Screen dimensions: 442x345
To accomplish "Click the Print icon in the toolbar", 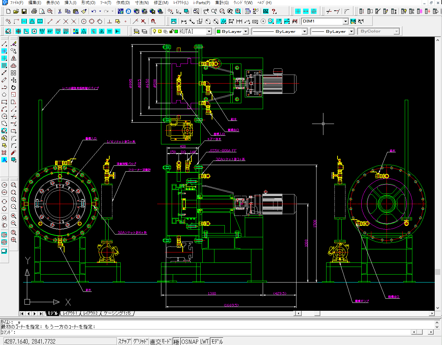I will click(34, 11).
